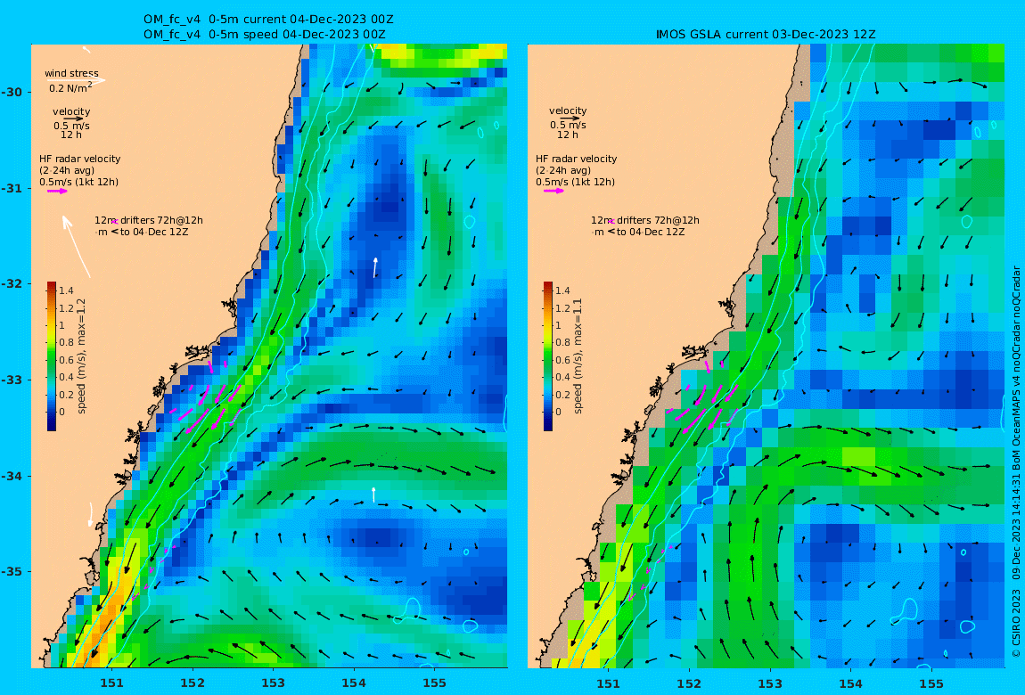Click the black velocity legend arrow in right map
Viewport: 1025px width, 695px height.
click(x=570, y=119)
